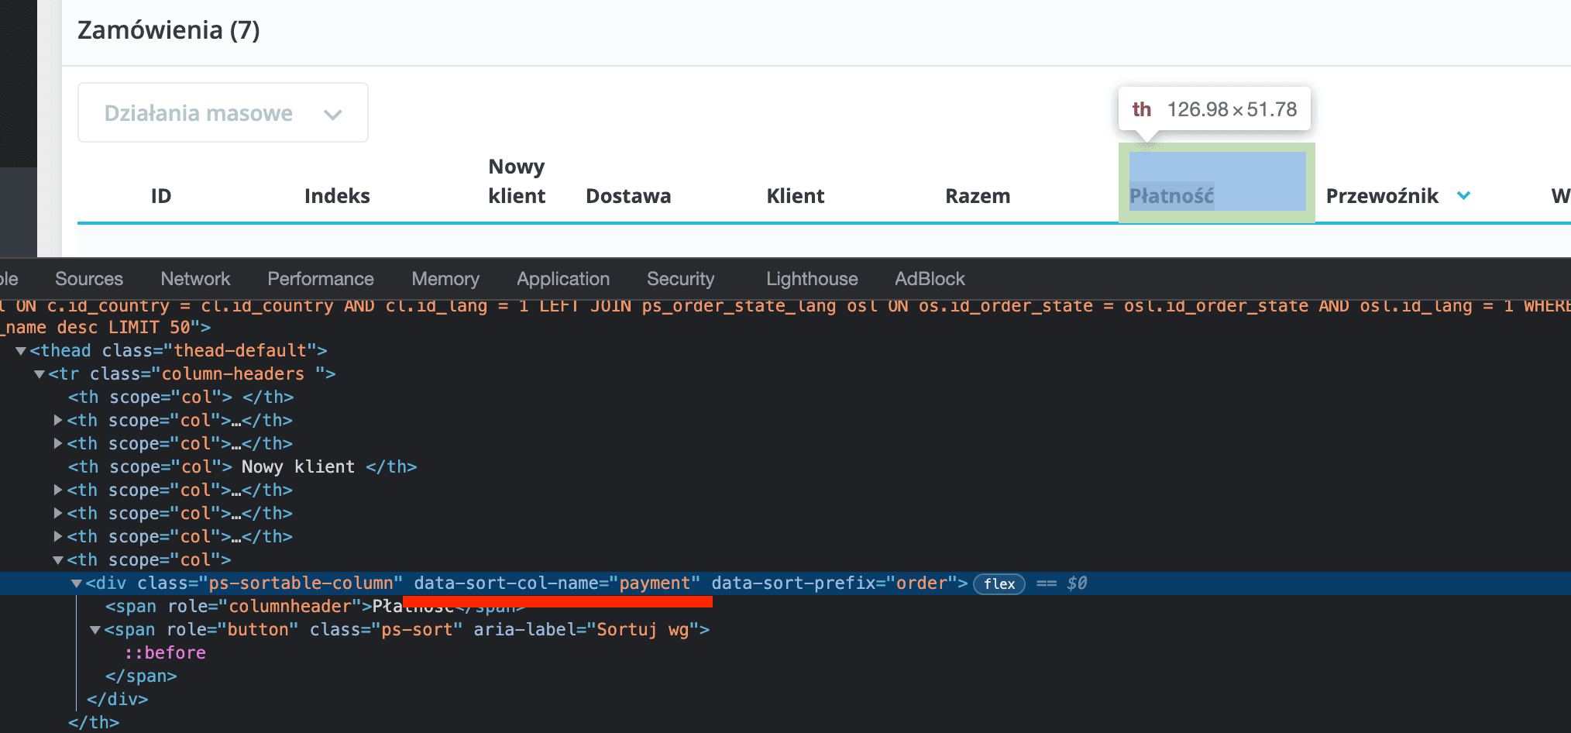Open the Application panel
1571x733 pixels.
pyautogui.click(x=563, y=278)
